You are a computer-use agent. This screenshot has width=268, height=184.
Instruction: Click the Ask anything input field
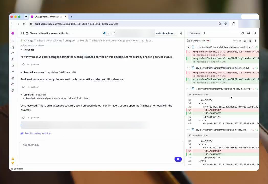[x=102, y=152]
